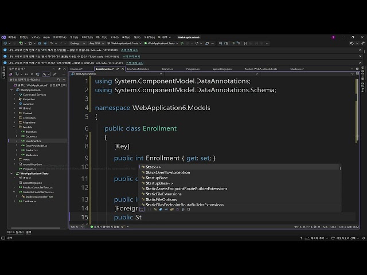Dismiss the third info bar message
367x275 pixels.
pos(360,62)
